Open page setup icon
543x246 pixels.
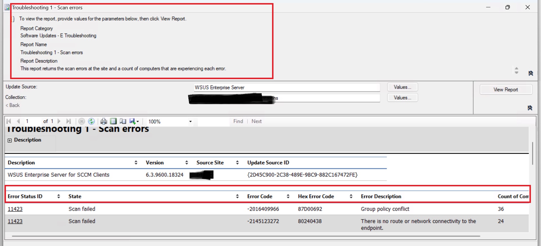(x=123, y=121)
